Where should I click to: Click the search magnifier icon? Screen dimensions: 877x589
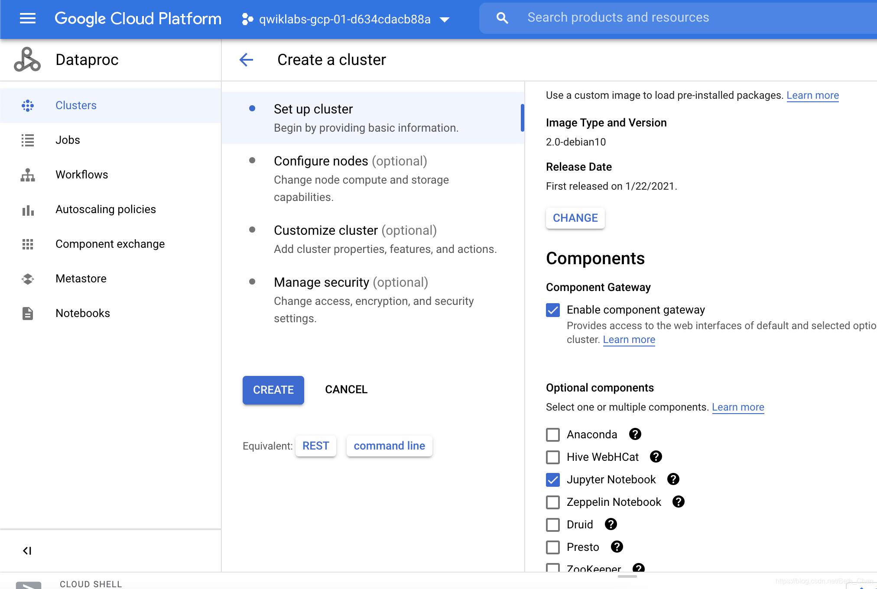click(502, 18)
